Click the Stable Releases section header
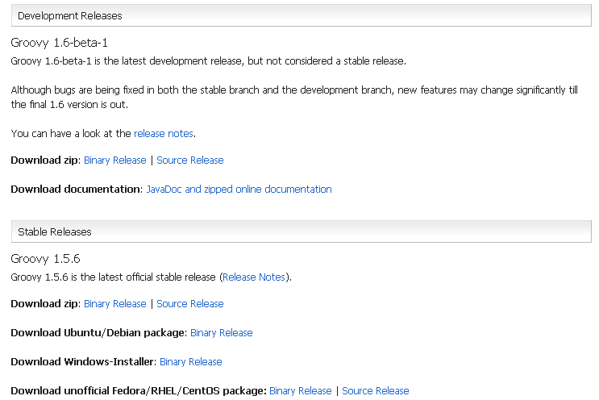 point(302,231)
